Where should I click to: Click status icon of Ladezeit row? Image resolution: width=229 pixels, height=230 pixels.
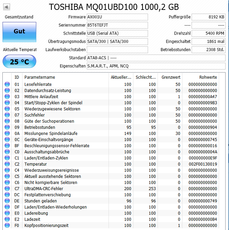click(x=7, y=219)
